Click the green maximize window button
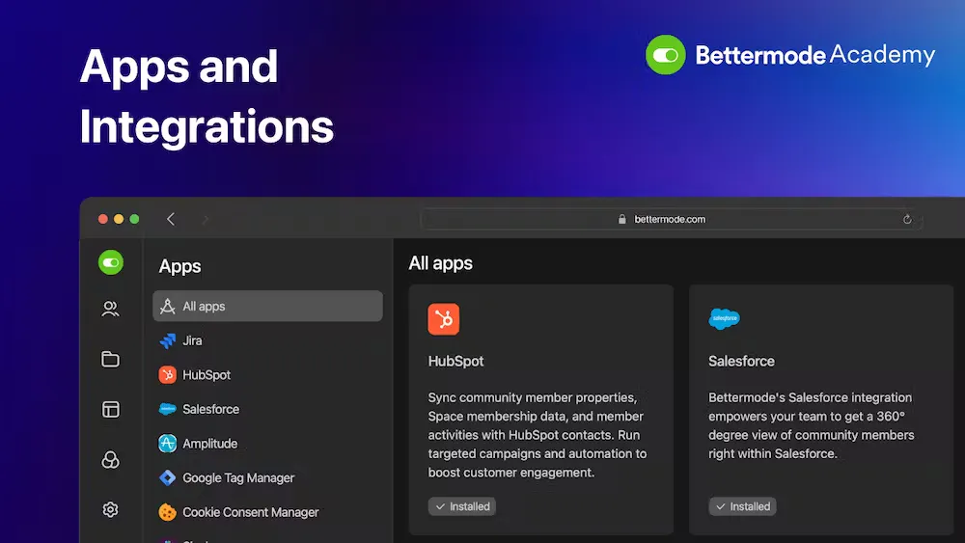This screenshot has width=965, height=543. (135, 219)
